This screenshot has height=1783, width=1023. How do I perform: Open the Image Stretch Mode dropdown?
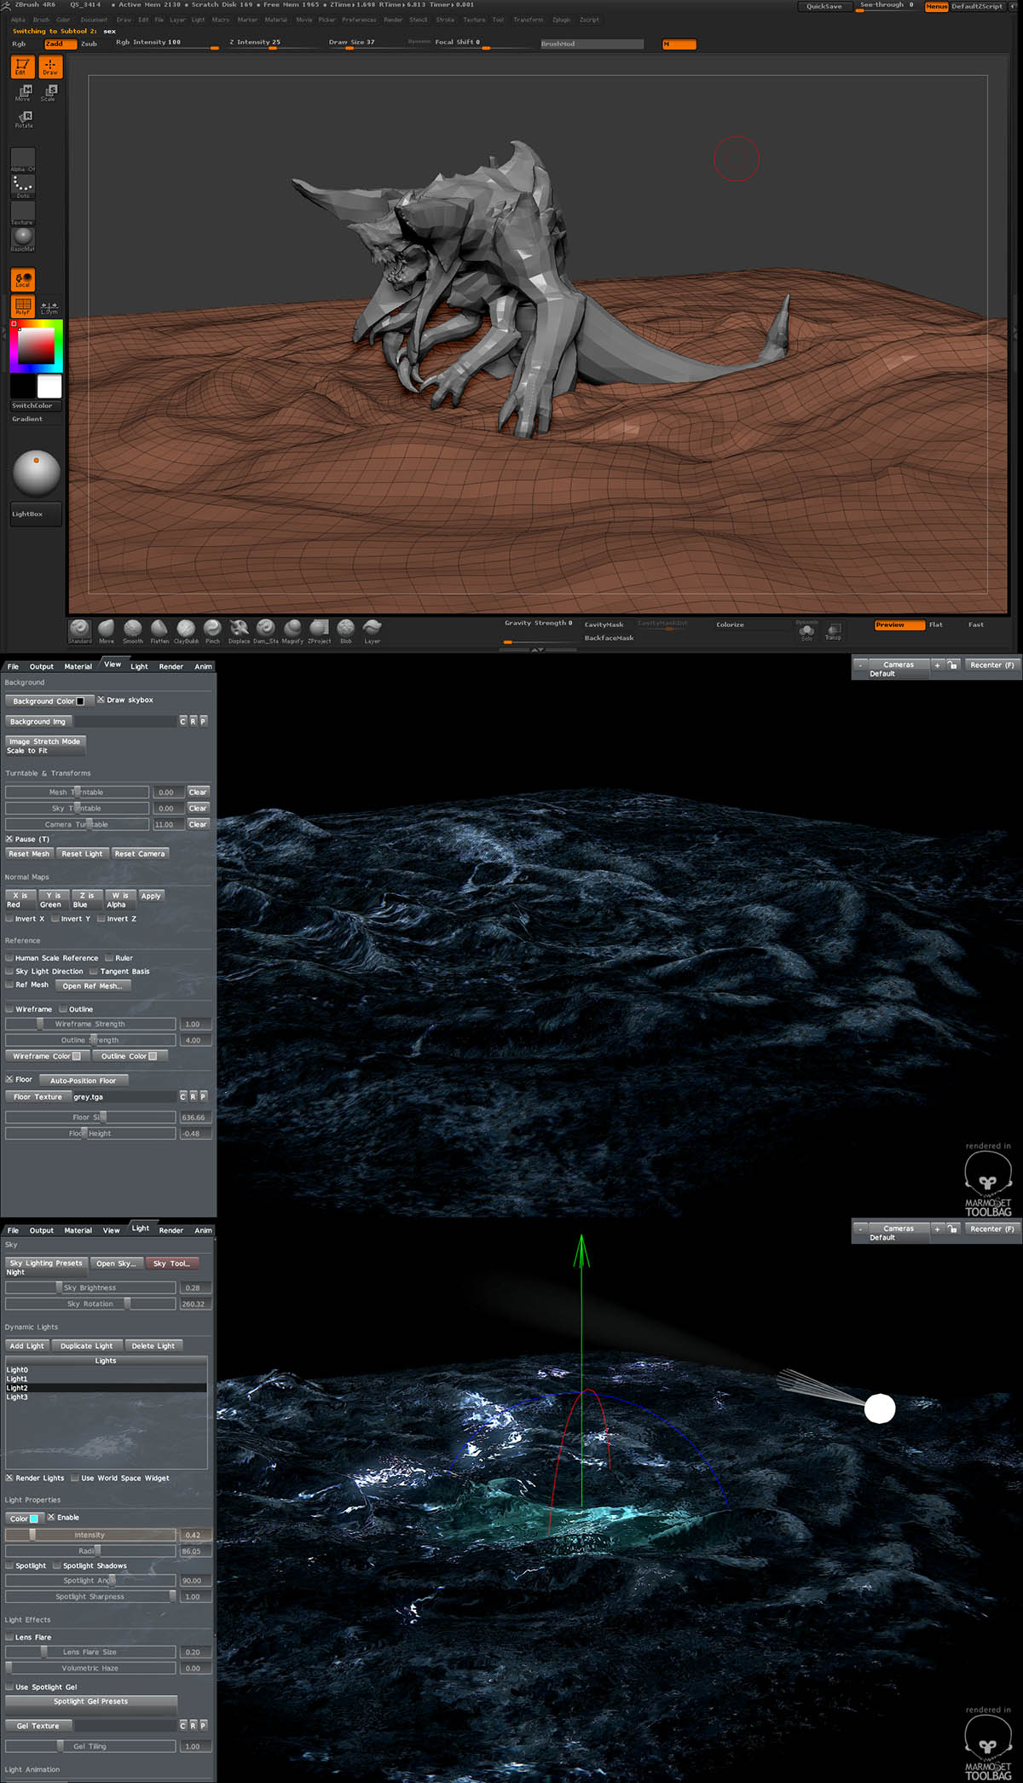coord(45,746)
